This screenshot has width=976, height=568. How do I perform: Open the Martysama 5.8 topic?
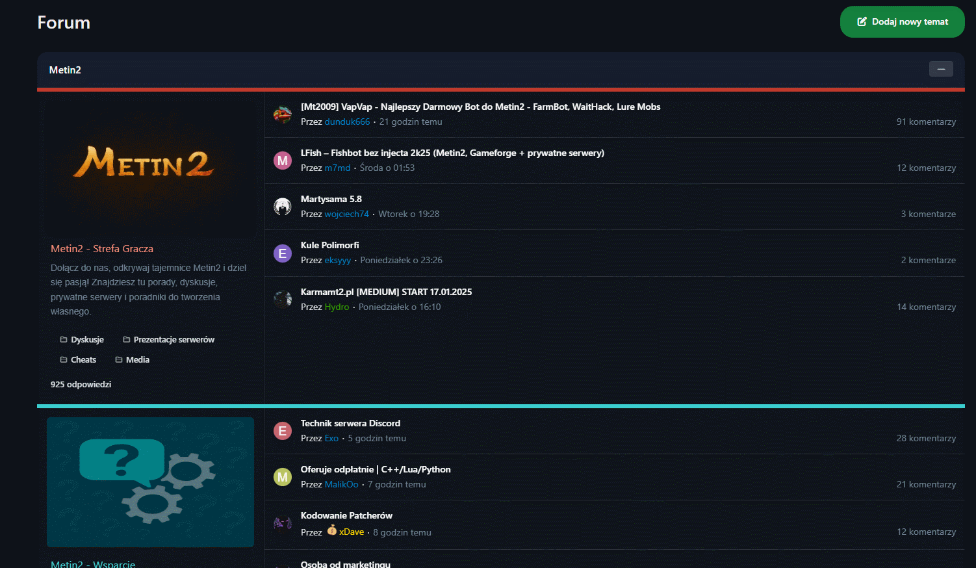[x=331, y=200]
